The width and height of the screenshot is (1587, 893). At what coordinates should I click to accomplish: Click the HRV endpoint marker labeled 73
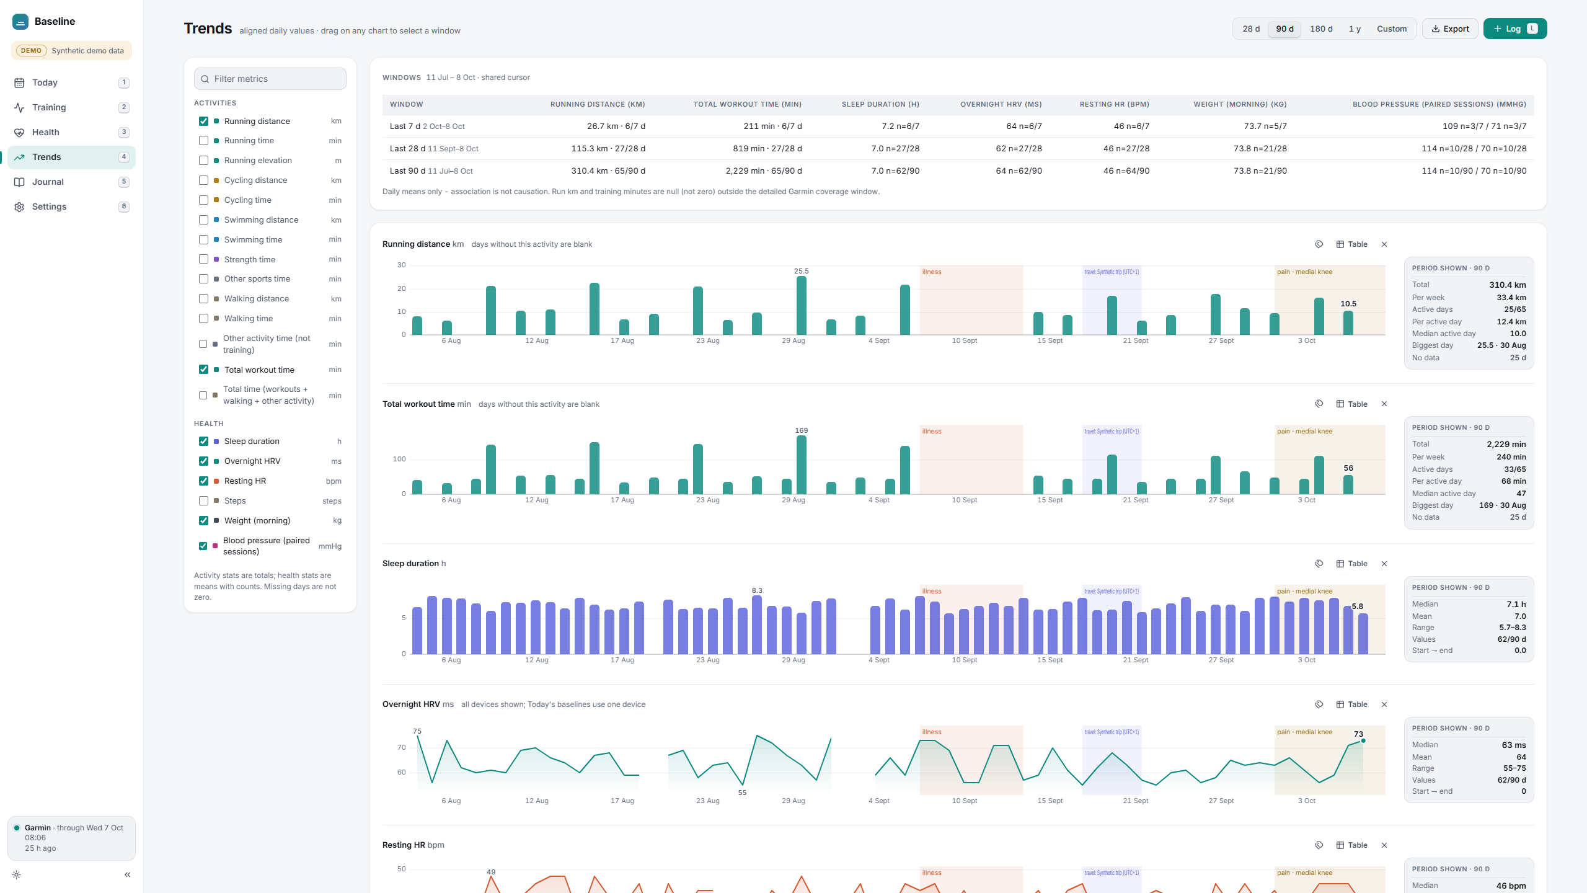(1363, 741)
